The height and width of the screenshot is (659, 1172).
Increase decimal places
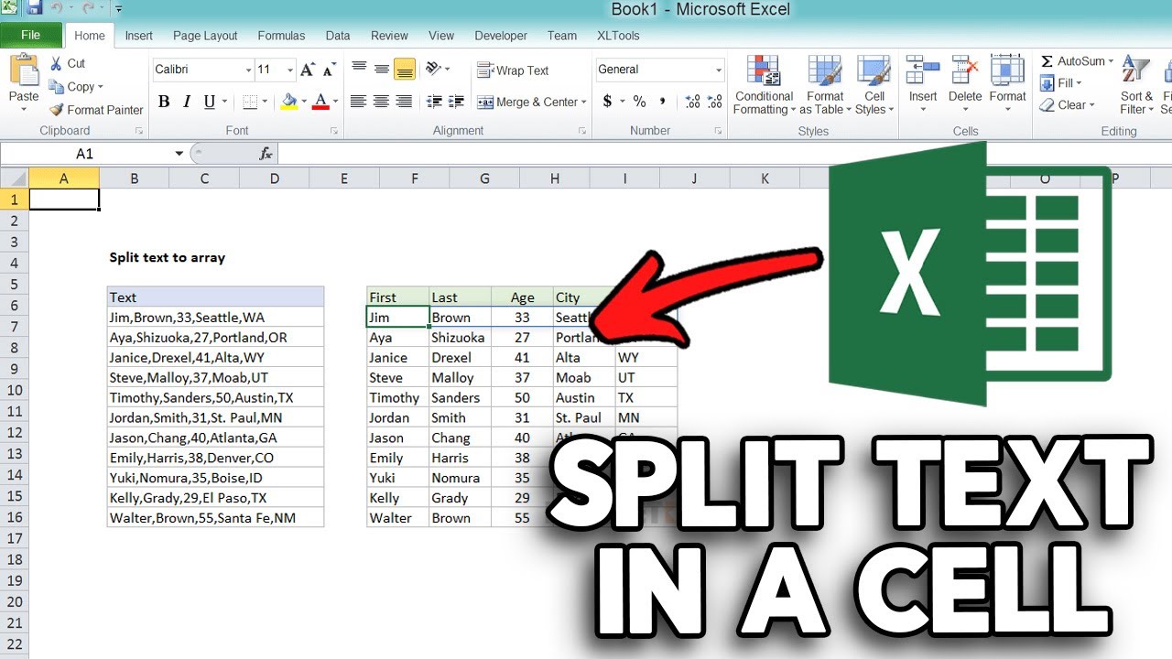coord(692,102)
